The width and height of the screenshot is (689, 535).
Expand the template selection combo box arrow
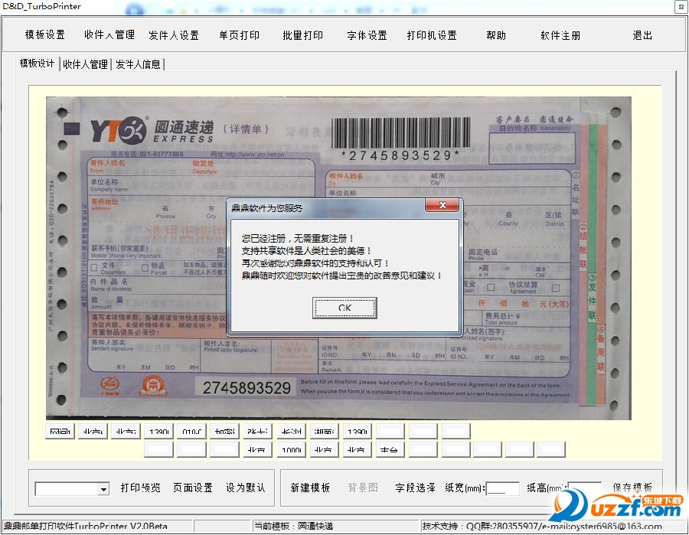pyautogui.click(x=103, y=489)
